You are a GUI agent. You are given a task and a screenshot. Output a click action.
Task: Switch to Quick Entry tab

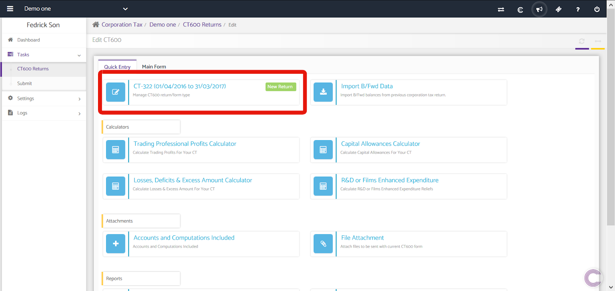[117, 67]
